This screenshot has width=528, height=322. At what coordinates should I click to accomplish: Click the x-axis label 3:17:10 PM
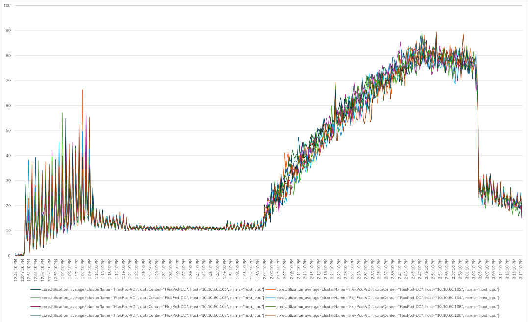point(521,270)
